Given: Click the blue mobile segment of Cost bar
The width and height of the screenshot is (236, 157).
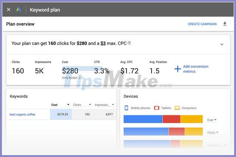Looking at the screenshot, I should click(143, 119).
